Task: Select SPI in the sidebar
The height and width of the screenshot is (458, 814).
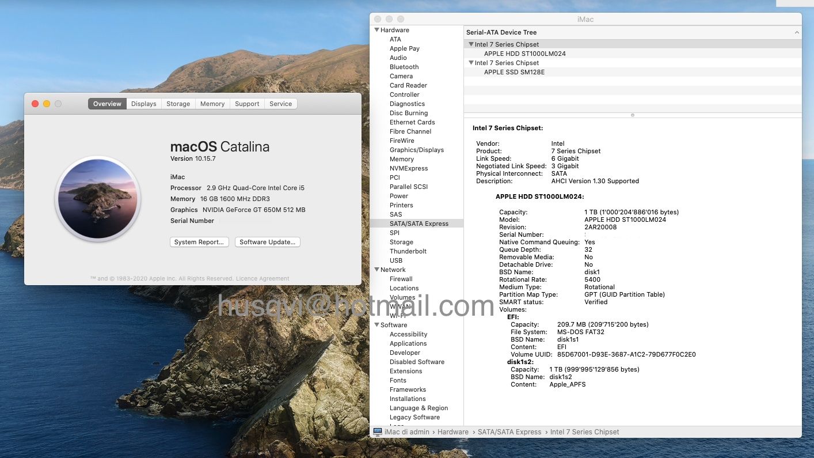Action: pos(394,233)
